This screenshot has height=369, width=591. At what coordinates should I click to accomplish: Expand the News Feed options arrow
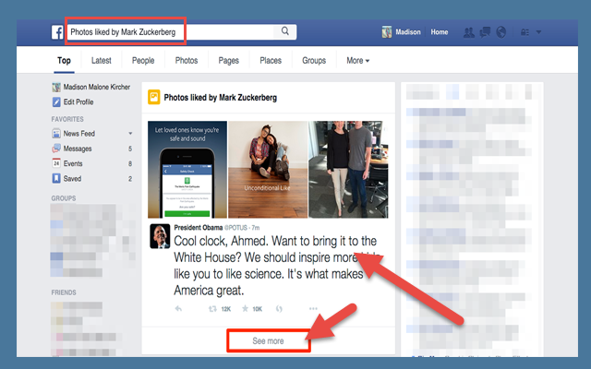(x=130, y=134)
